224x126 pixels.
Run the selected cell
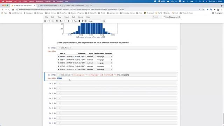point(74,21)
